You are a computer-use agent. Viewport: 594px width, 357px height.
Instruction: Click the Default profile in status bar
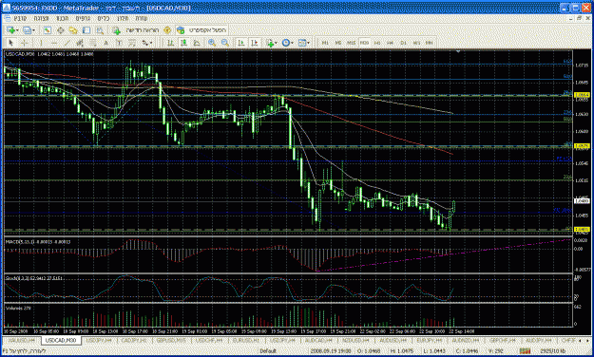click(268, 351)
